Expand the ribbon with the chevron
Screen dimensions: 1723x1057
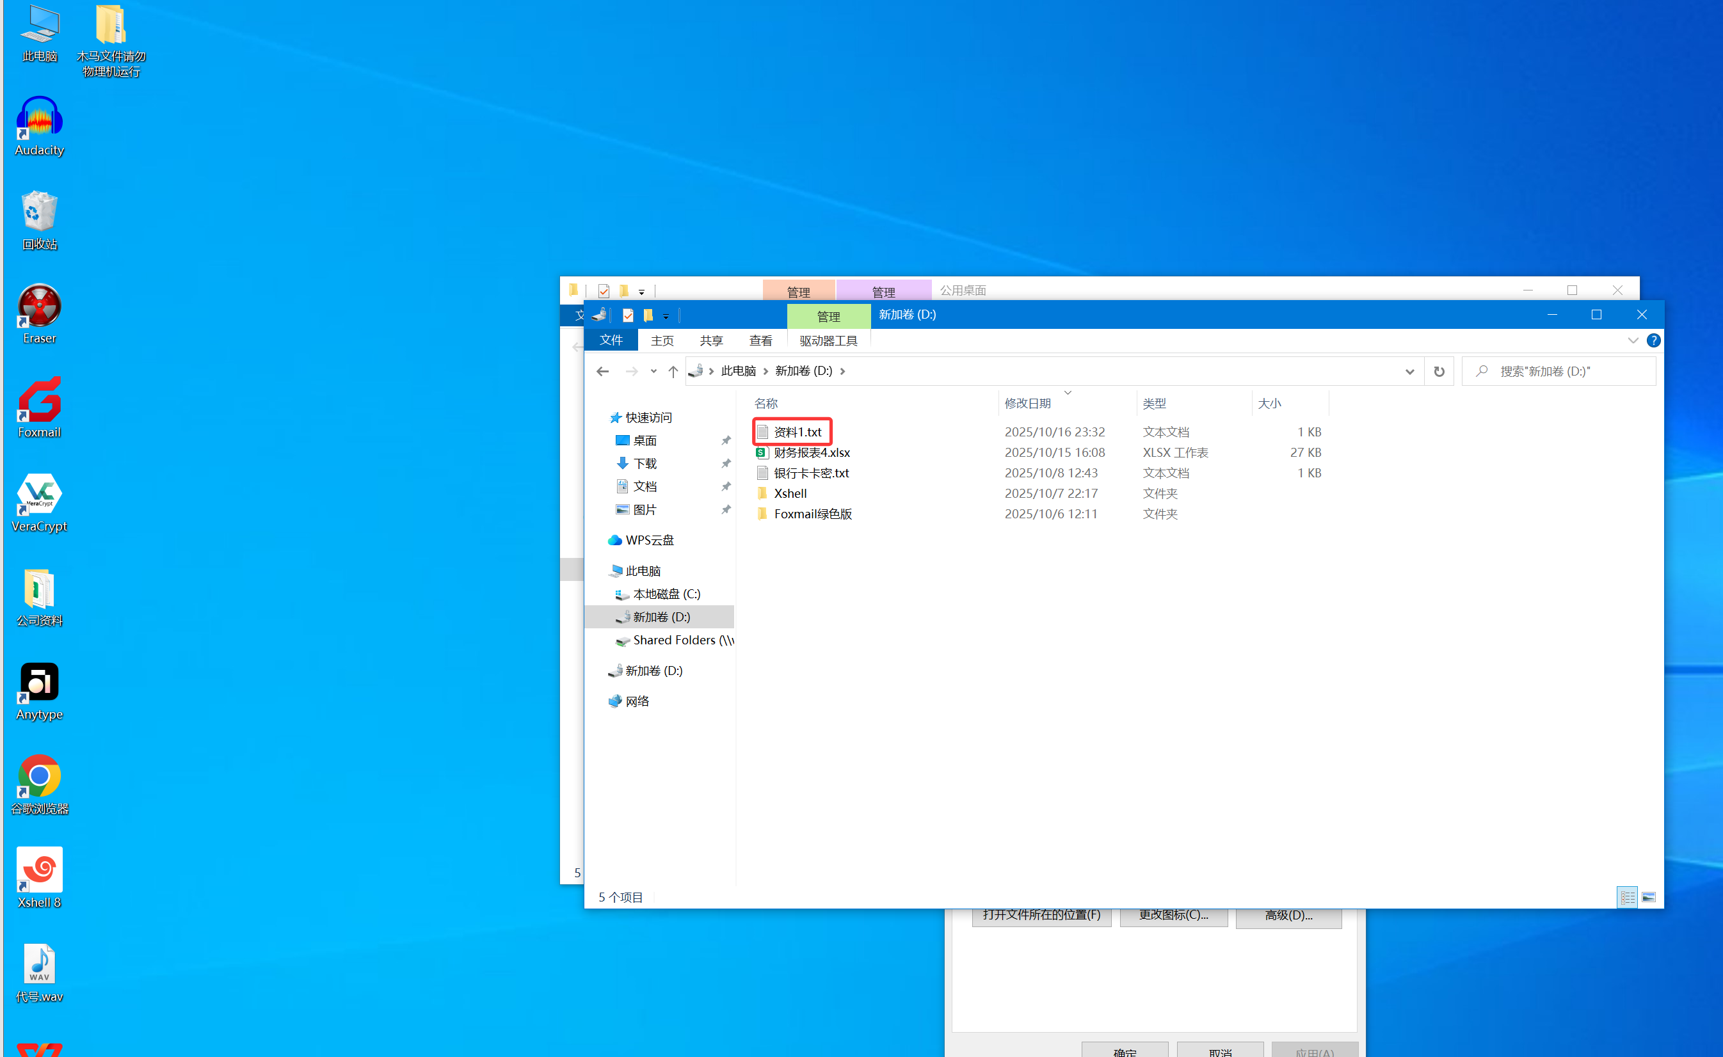click(x=1633, y=340)
